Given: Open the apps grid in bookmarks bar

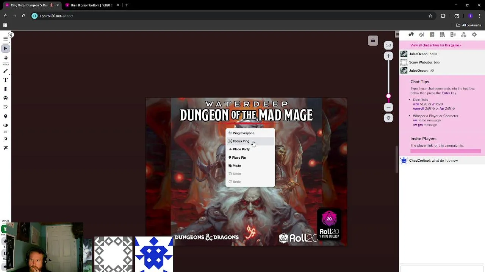Looking at the screenshot, I should pos(5,25).
